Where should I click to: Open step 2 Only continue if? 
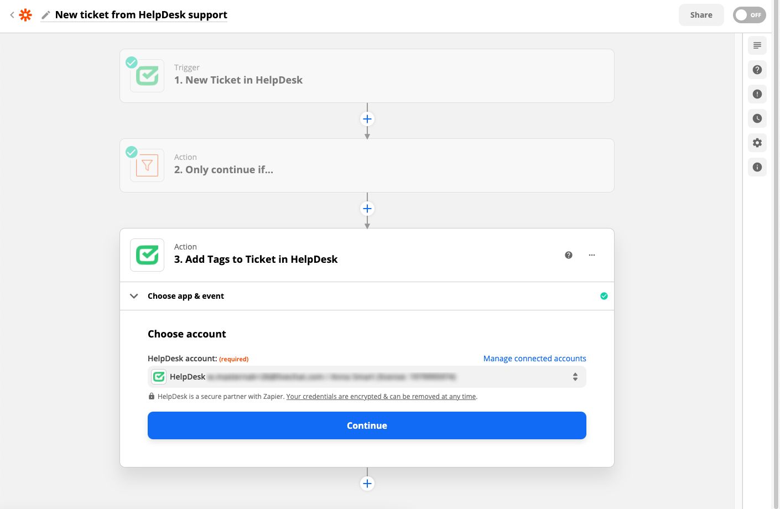coord(367,165)
